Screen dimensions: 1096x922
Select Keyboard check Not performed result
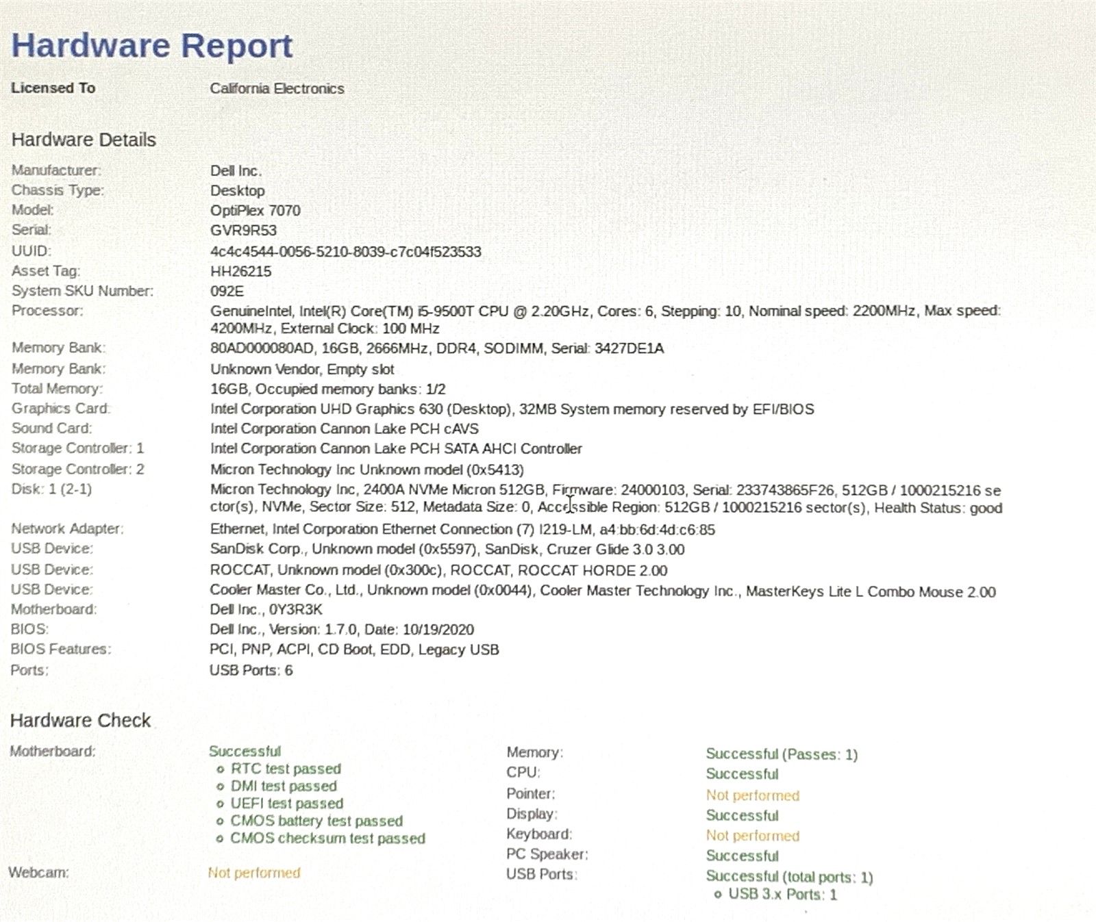[x=753, y=836]
